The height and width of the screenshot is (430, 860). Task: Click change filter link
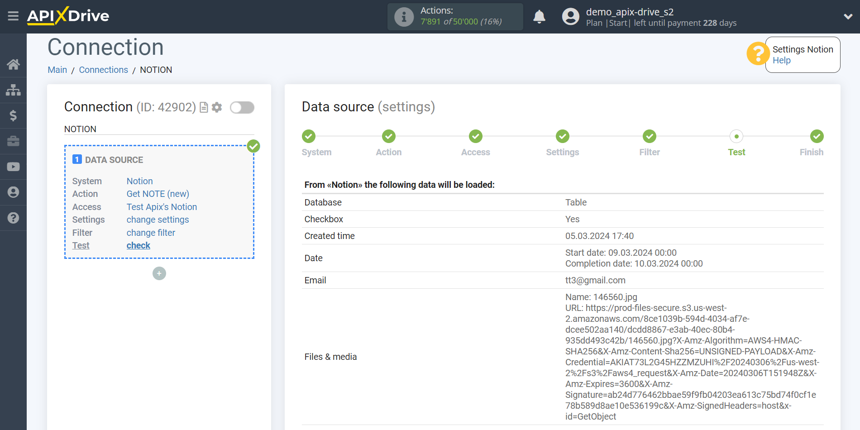pyautogui.click(x=151, y=233)
